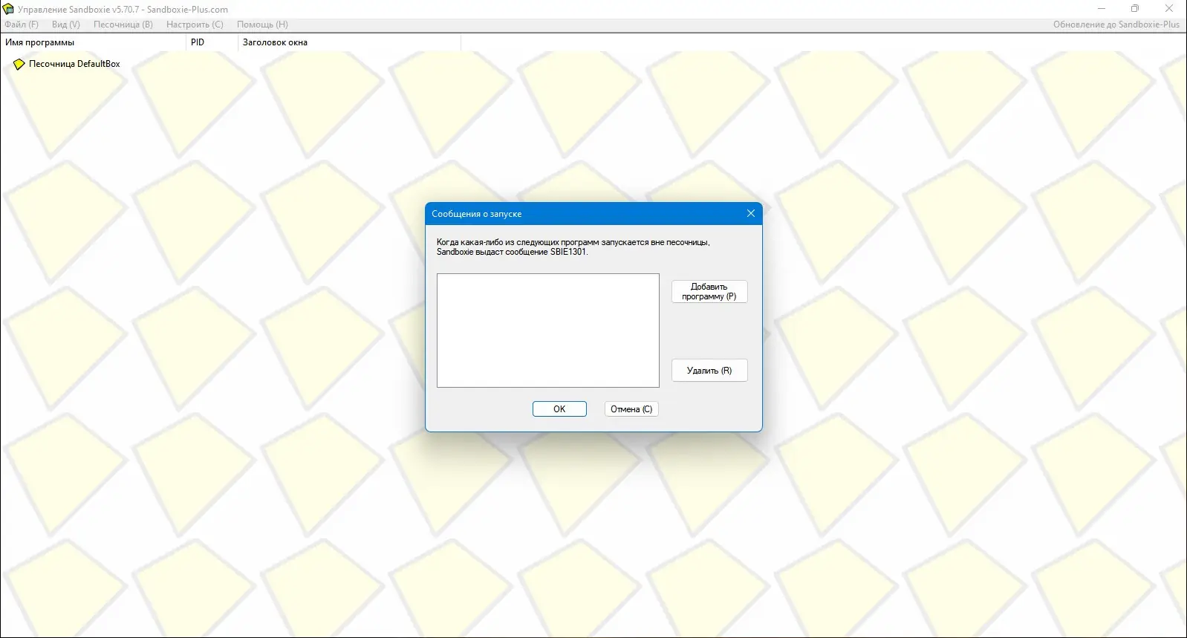Screen dimensions: 1187x638
Task: Click the Удалить (R) button
Action: pos(709,371)
